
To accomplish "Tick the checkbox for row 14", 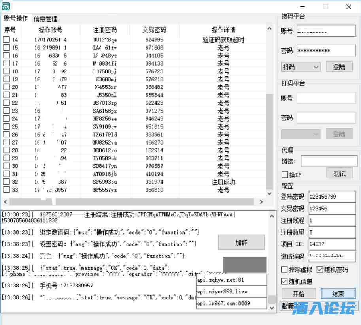I will (7, 39).
